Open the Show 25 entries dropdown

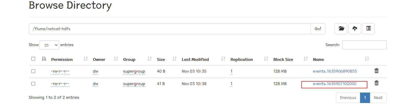(x=49, y=45)
